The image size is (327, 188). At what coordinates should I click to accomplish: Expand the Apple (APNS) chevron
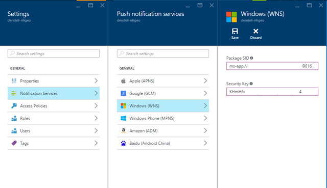coord(205,80)
